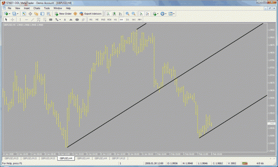Open the View menu

(x=17, y=8)
